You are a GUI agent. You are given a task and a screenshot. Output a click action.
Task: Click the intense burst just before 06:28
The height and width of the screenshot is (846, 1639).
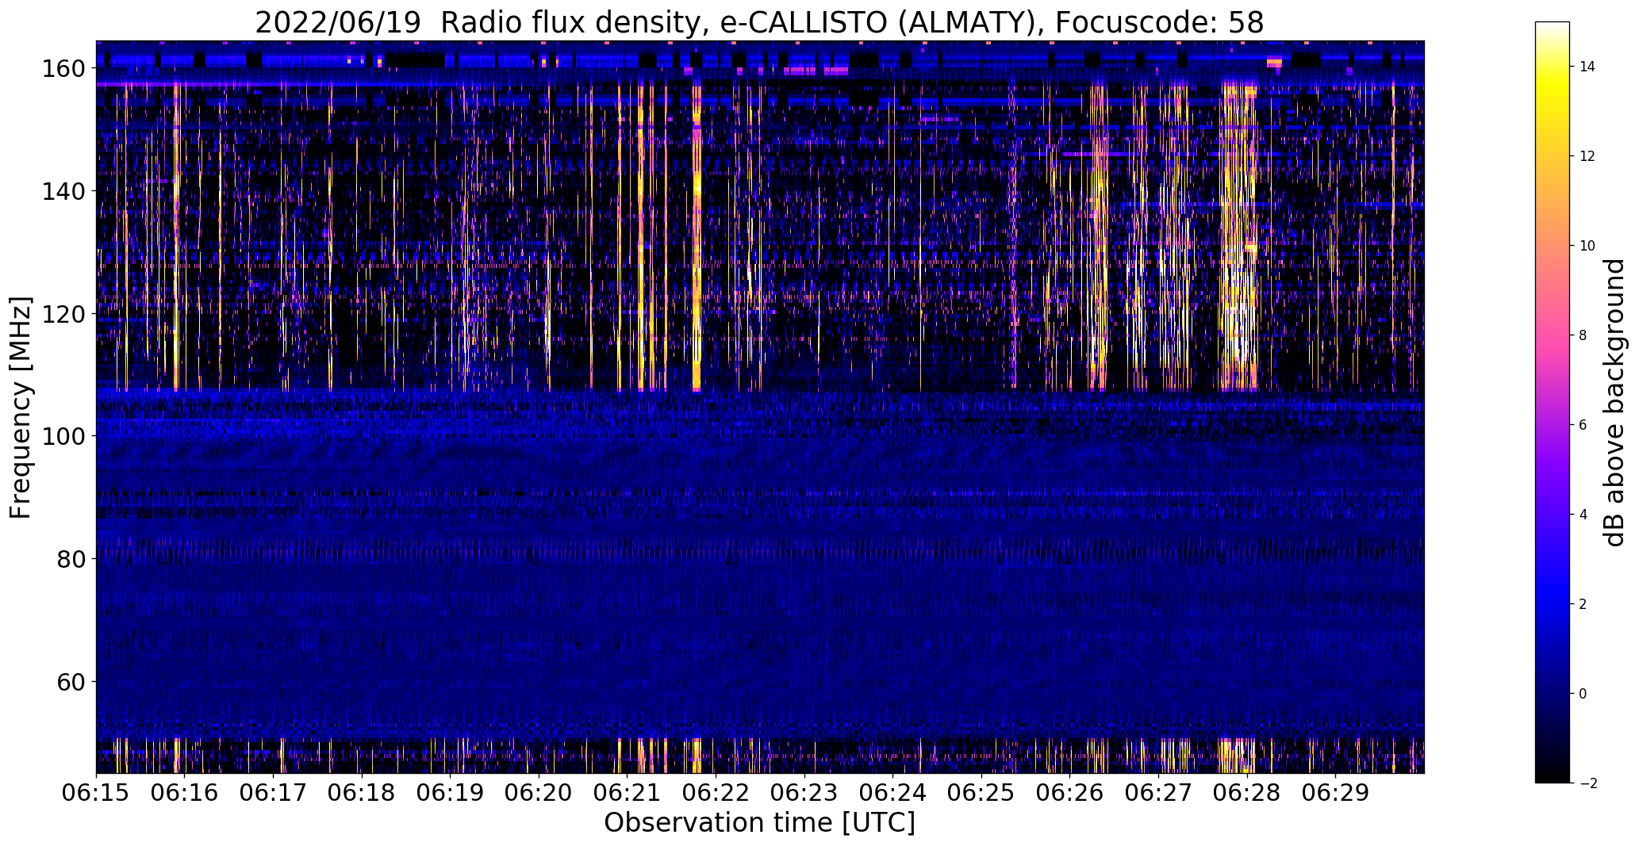1238,235
